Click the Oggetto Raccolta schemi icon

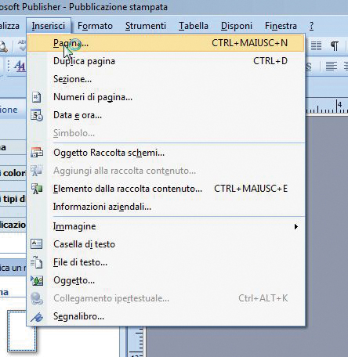pos(37,153)
